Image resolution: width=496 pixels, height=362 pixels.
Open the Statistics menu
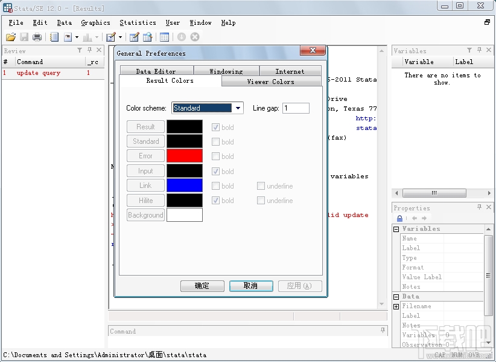(x=138, y=22)
